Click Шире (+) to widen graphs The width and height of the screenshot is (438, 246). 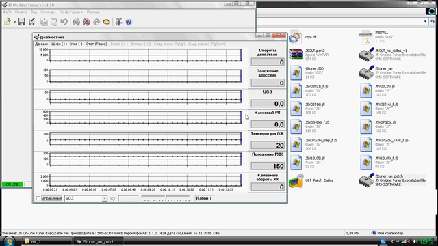[60, 44]
